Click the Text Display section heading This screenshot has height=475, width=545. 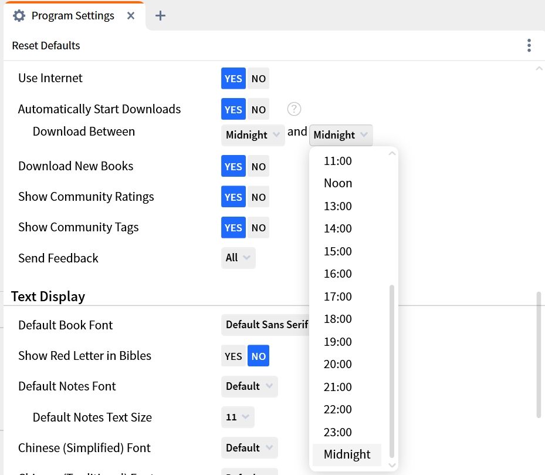[48, 297]
